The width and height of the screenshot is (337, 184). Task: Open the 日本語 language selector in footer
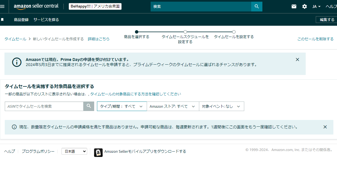coord(74,151)
